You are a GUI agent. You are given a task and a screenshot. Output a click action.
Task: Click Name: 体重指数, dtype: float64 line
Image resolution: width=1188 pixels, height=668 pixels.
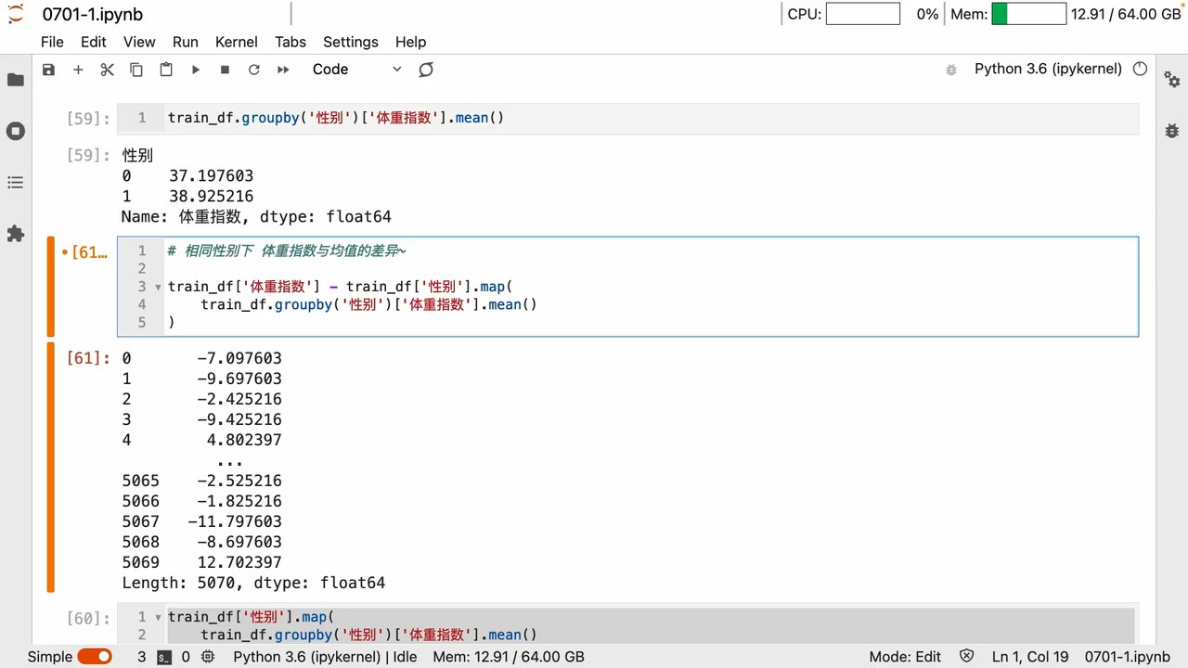click(x=256, y=217)
